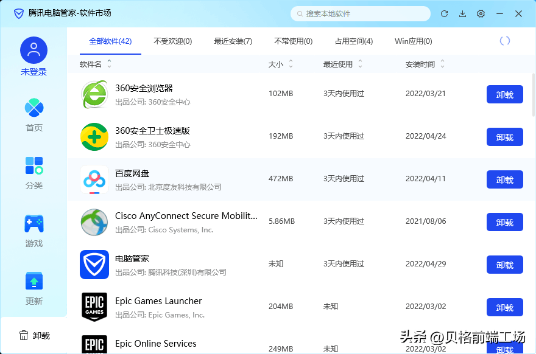Open 更新 in the sidebar
The width and height of the screenshot is (536, 354).
(34, 288)
